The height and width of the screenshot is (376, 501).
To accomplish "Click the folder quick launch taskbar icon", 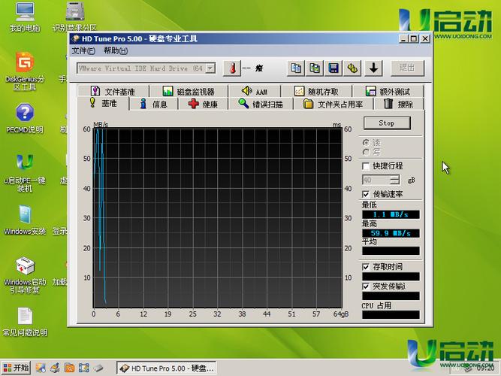I will click(x=69, y=368).
